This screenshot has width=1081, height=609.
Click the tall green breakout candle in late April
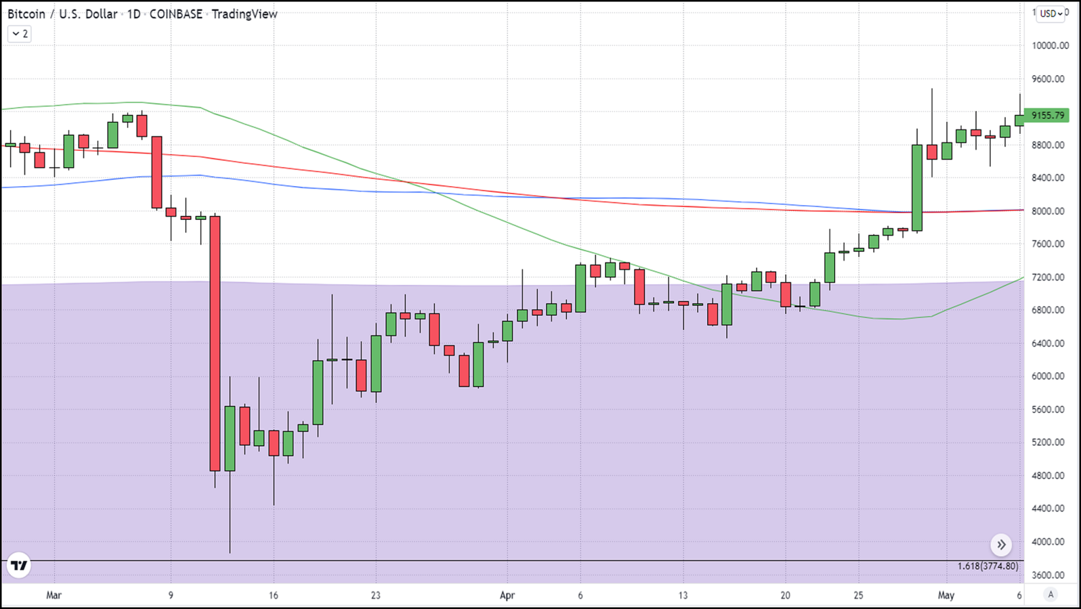pyautogui.click(x=917, y=187)
